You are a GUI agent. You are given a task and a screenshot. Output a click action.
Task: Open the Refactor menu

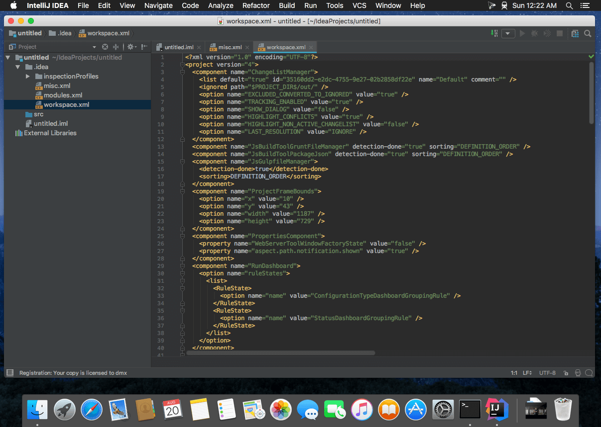[x=256, y=5]
